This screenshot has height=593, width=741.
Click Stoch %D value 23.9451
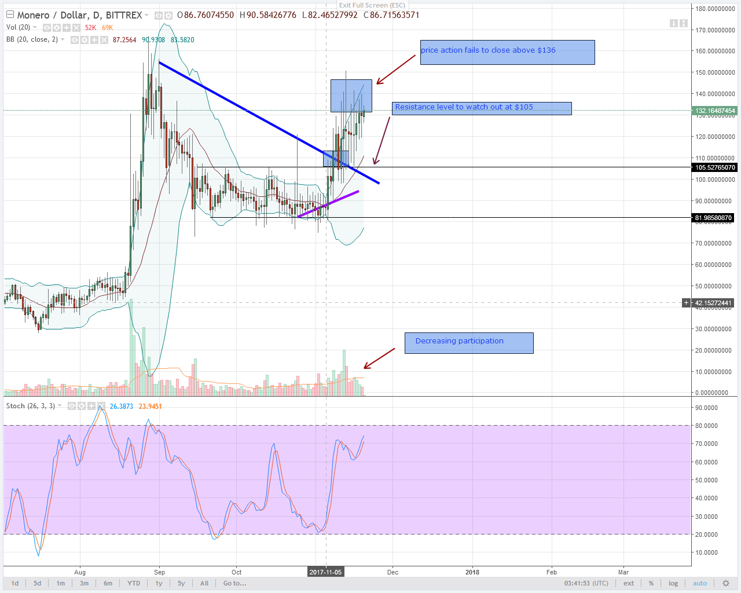pyautogui.click(x=151, y=407)
